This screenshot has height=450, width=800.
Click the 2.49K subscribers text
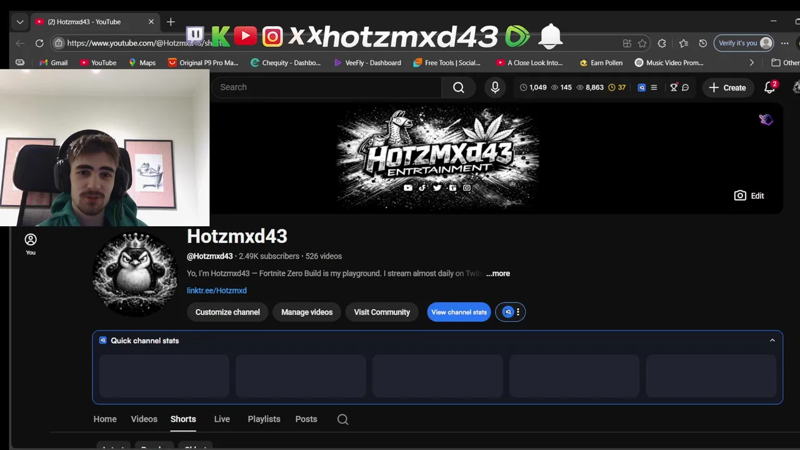[269, 256]
